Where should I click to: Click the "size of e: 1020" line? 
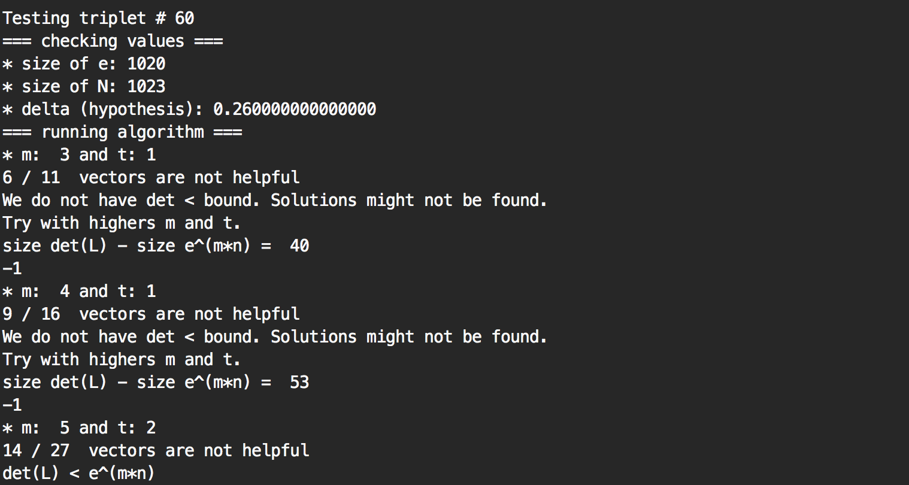(84, 63)
